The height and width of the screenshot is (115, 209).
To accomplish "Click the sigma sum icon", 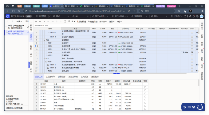I will (65, 21).
